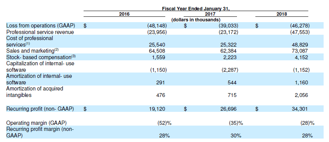The width and height of the screenshot is (329, 142).
Task: Click the (52)% operating margin
Action: coord(164,123)
